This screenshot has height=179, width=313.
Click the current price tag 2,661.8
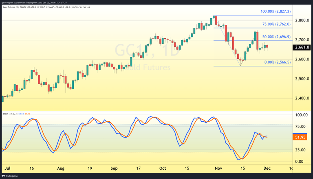click(302, 47)
